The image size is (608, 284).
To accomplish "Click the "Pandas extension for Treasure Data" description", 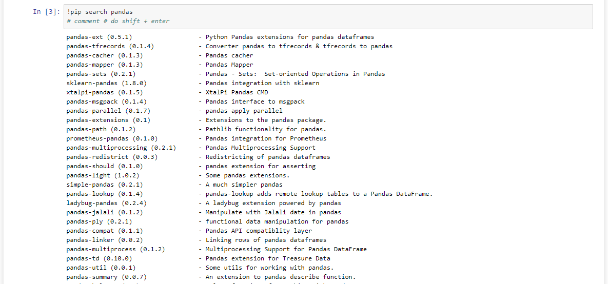I will click(268, 258).
